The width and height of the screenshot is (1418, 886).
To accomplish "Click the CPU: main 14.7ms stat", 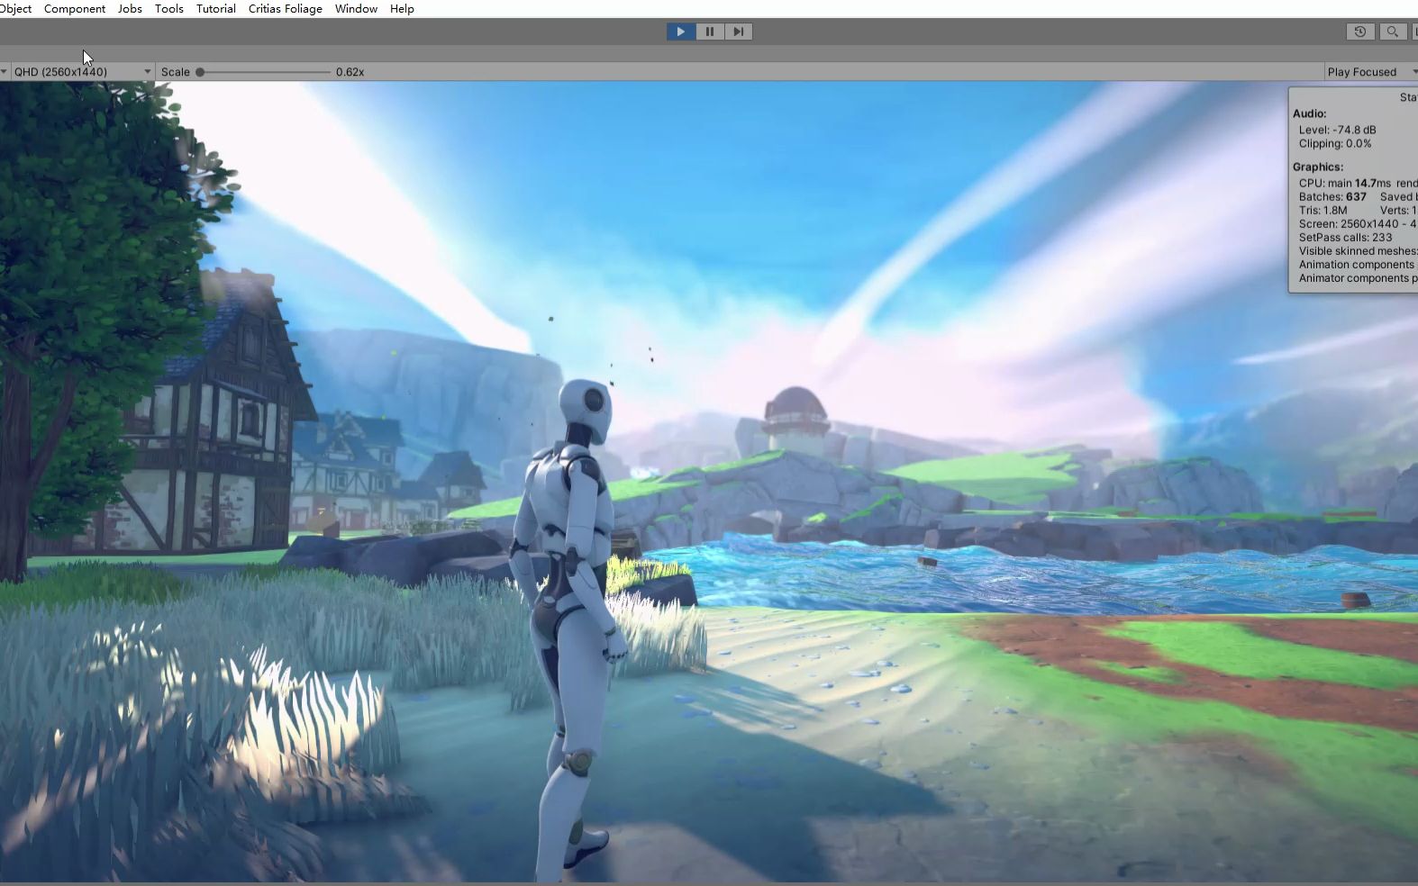I will tap(1344, 183).
